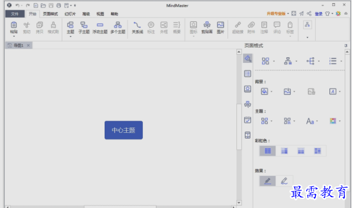Switch to the 开始 ribbon tab

pos(33,14)
